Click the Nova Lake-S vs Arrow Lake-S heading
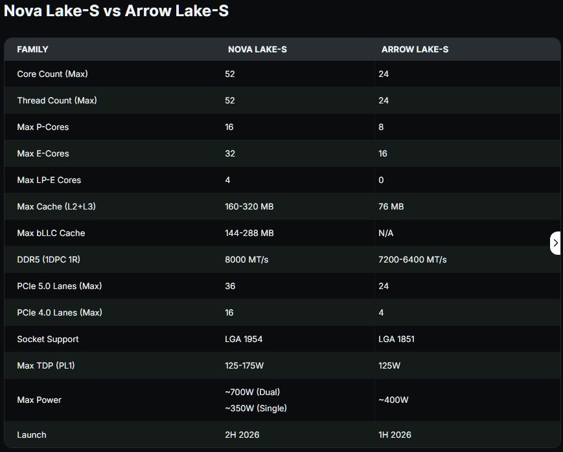This screenshot has height=452, width=563. tap(116, 11)
